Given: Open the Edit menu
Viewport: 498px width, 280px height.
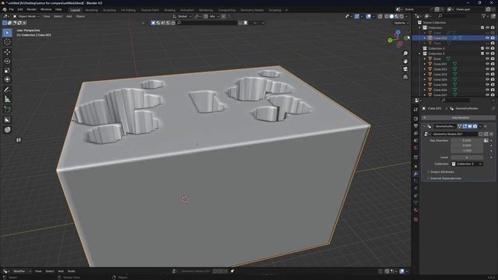Looking at the screenshot, I should (x=20, y=9).
